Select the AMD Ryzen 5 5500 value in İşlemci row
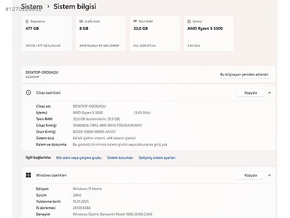The height and width of the screenshot is (218, 290). pos(88,112)
